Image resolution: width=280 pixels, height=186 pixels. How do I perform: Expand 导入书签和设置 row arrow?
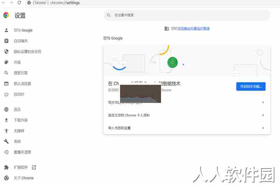(x=263, y=128)
